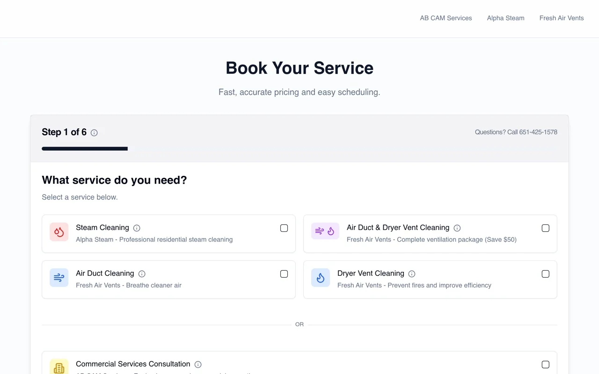Click the blue Dryer Vent Cleaning flame icon
The width and height of the screenshot is (599, 374).
click(321, 278)
